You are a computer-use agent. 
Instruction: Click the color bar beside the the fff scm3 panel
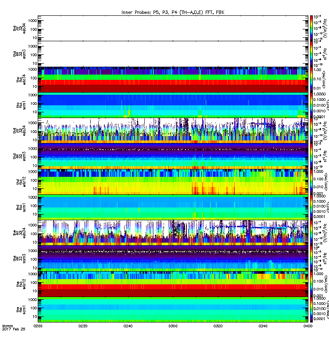[x=311, y=258]
